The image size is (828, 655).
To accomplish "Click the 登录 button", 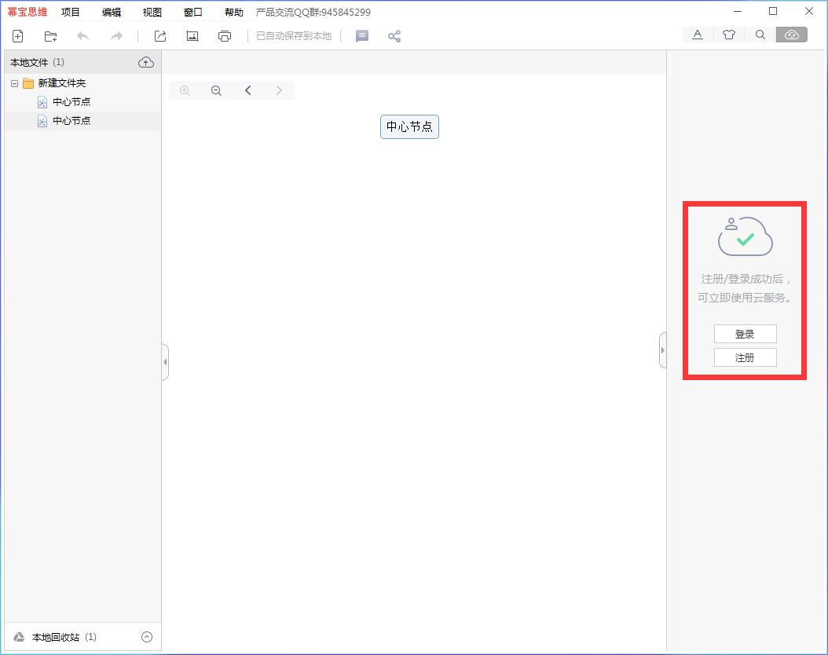I will pos(745,334).
